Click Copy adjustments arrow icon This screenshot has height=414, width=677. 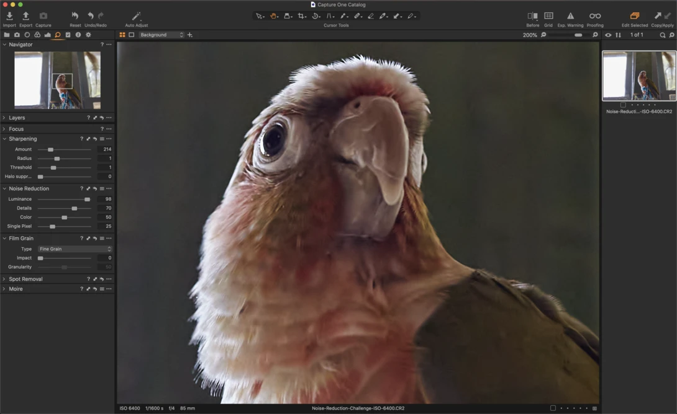pyautogui.click(x=657, y=16)
